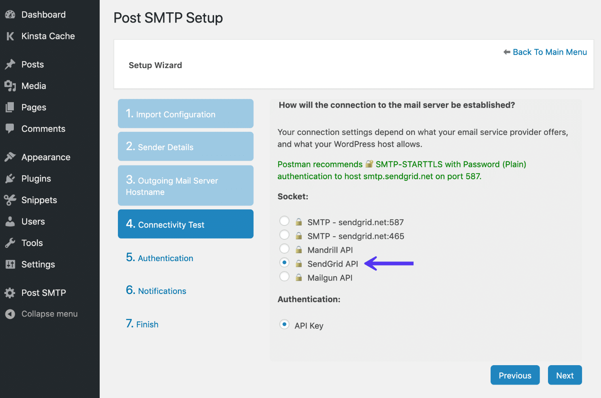Click the Settings sliders icon
This screenshot has width=601, height=398.
[10, 264]
